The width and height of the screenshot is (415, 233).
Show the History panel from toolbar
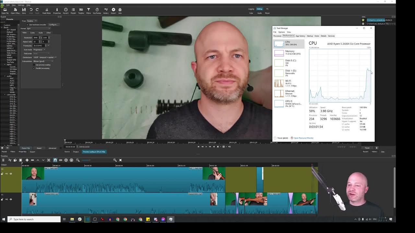tap(106, 11)
